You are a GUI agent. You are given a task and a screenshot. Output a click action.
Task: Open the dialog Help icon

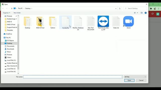pos(146,13)
